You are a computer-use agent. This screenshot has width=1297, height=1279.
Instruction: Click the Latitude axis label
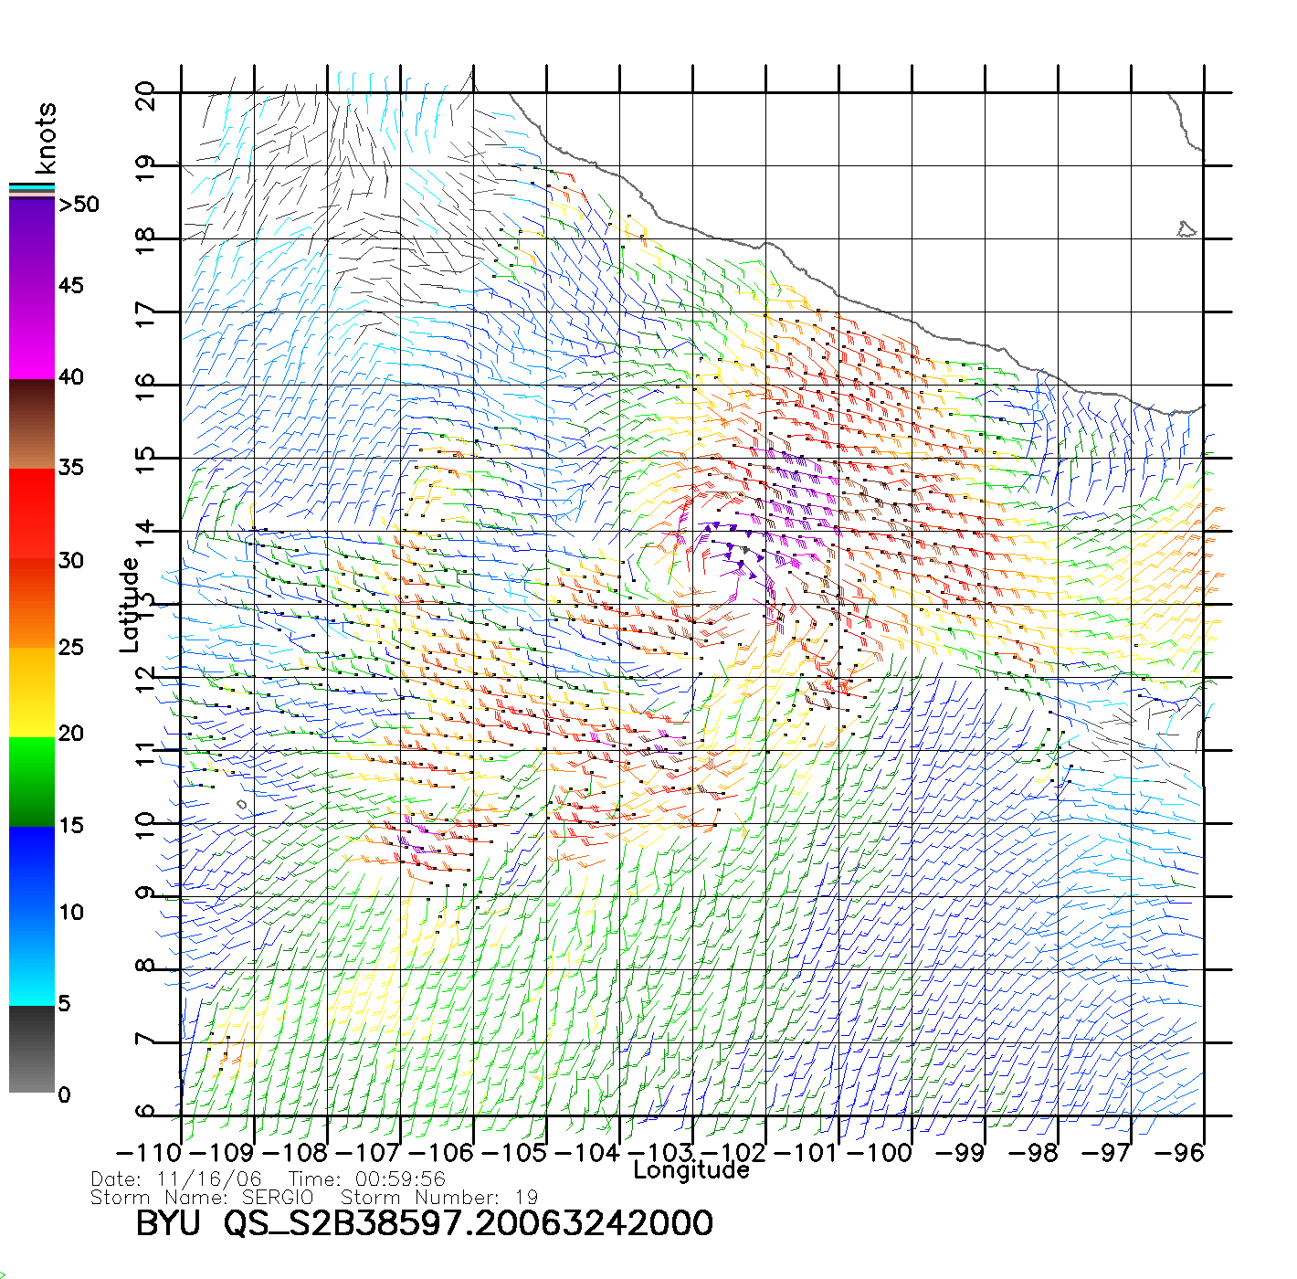coord(130,605)
